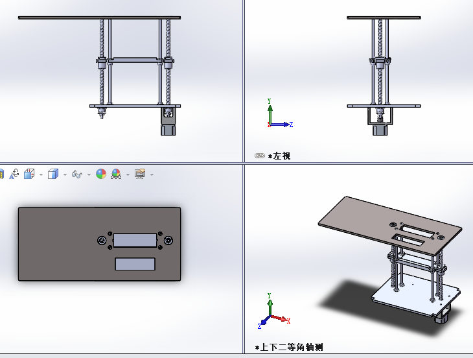Click the *上下二等角轴测 view label
The image size is (473, 358).
289,347
